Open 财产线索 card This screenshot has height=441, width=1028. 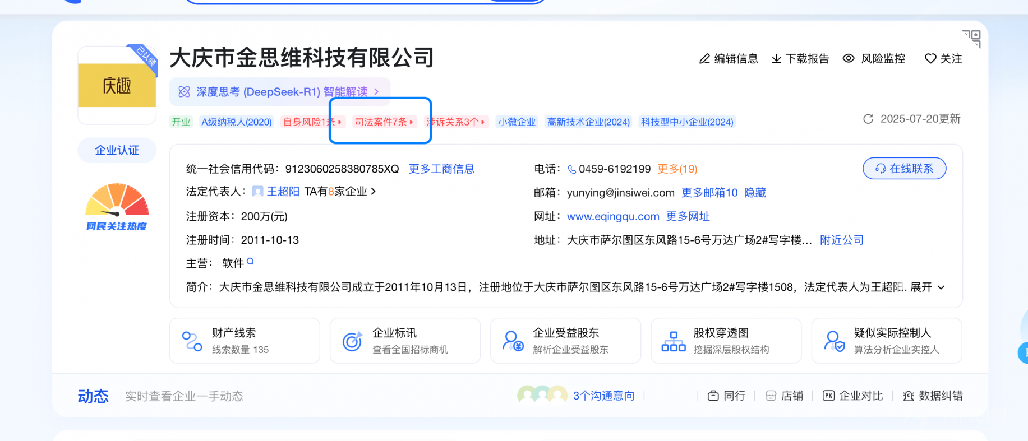pyautogui.click(x=245, y=341)
